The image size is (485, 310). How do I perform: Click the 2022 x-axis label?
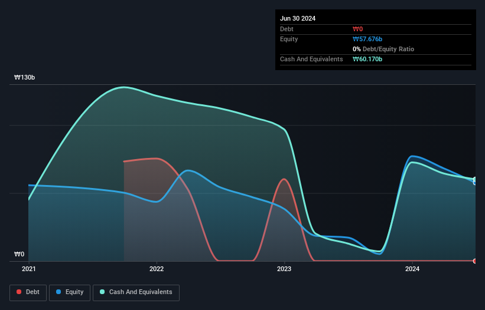click(x=157, y=269)
